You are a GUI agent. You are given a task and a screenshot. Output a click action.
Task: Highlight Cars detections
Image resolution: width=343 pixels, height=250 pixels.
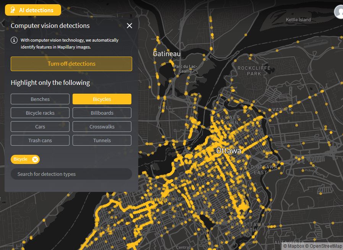click(40, 127)
